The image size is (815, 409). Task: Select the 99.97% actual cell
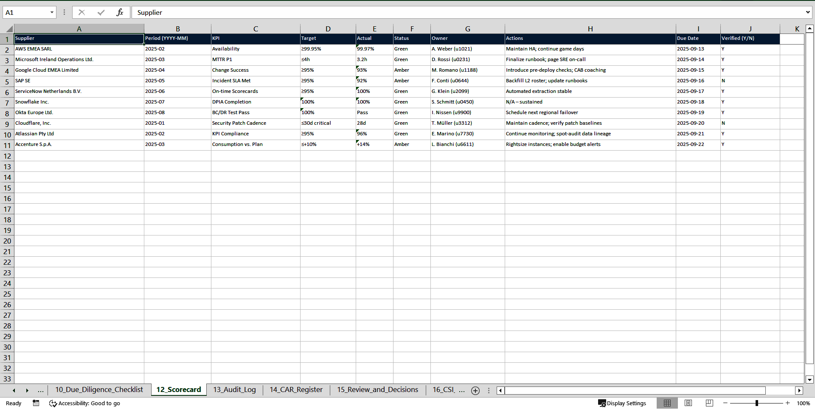(x=374, y=49)
